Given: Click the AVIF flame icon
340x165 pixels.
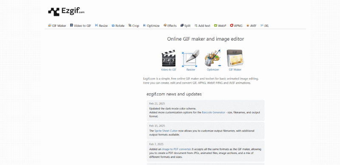Looking at the screenshot, I should tap(248, 25).
